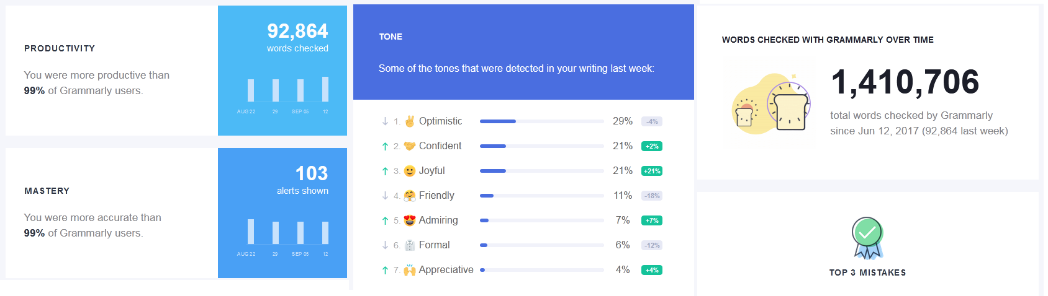
Task: Click the down arrow next to Optimistic
Action: pyautogui.click(x=385, y=121)
